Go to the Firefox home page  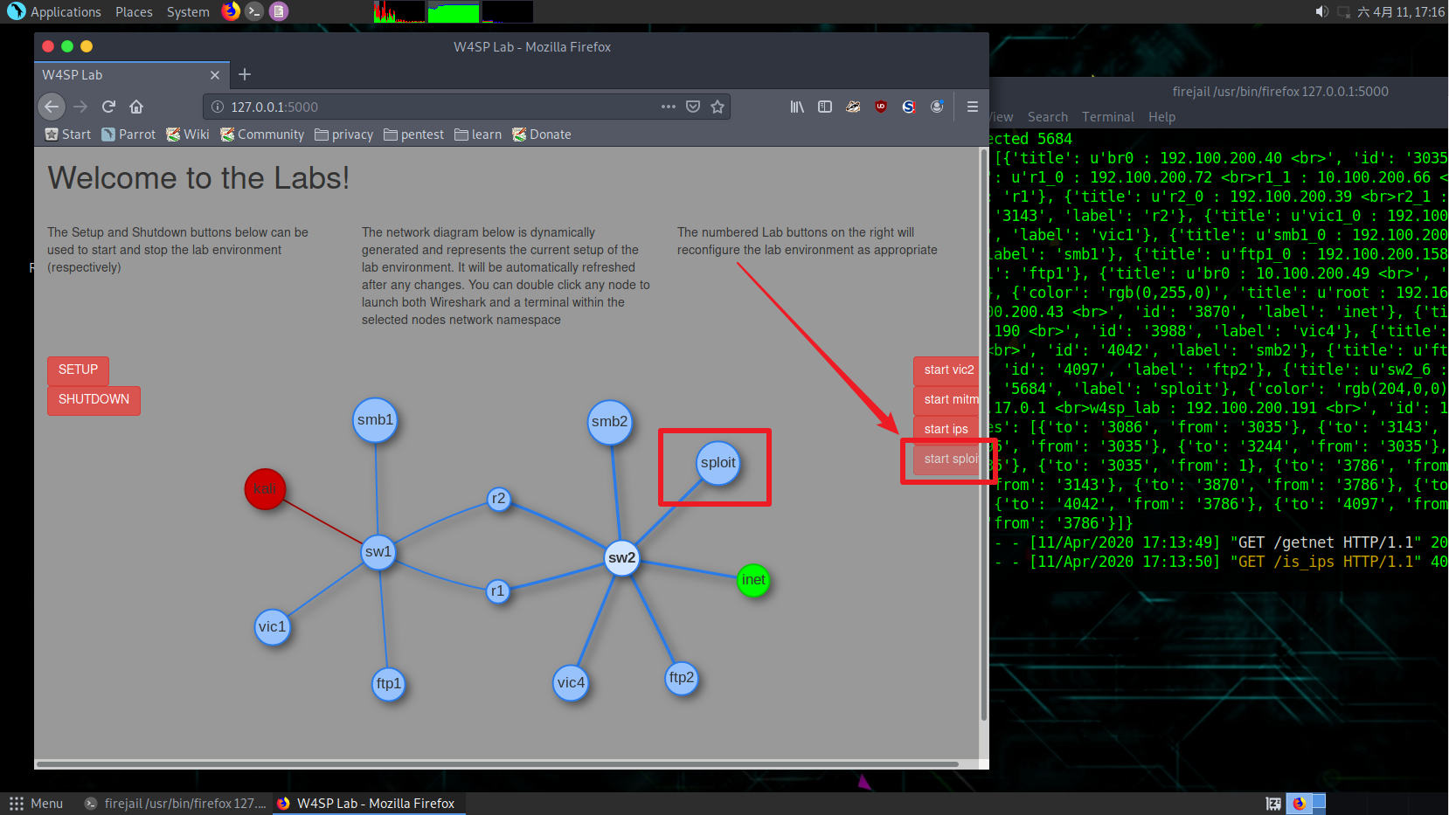pos(136,107)
